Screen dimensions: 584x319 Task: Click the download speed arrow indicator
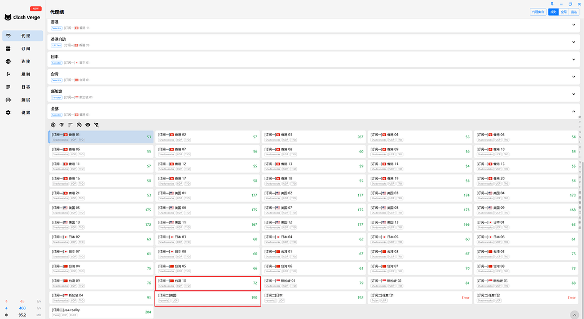pyautogui.click(x=6, y=308)
